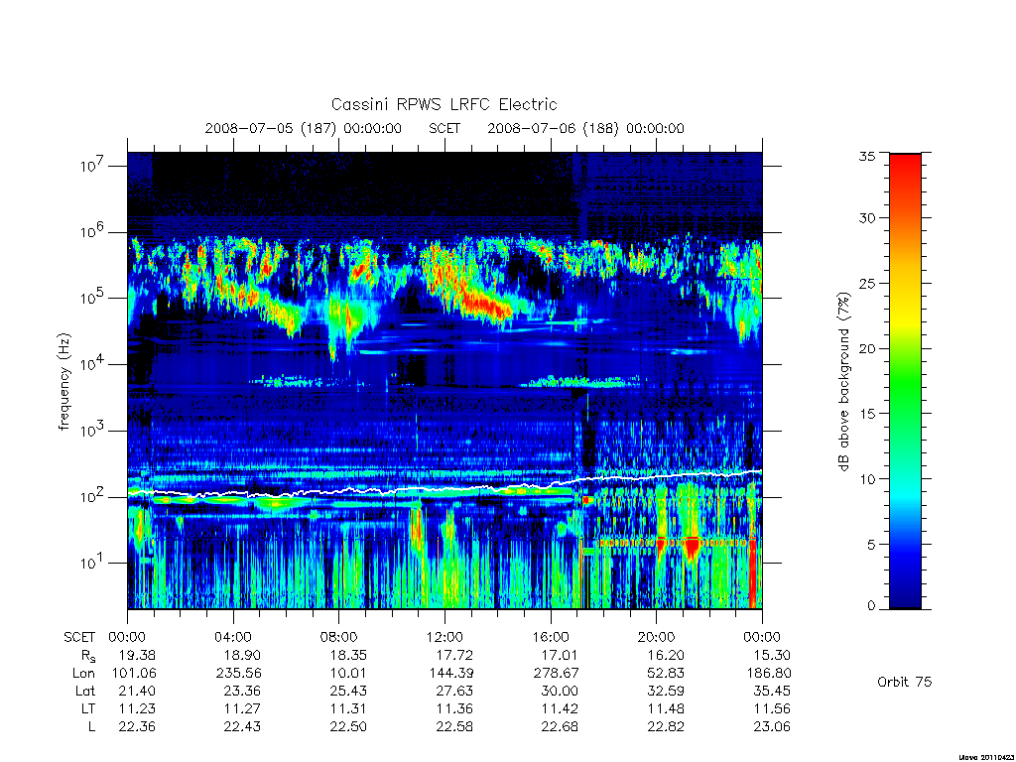Screen dimensions: 1016x762
Task: Click the 'dB above background (7%)' label
Action: pos(843,382)
